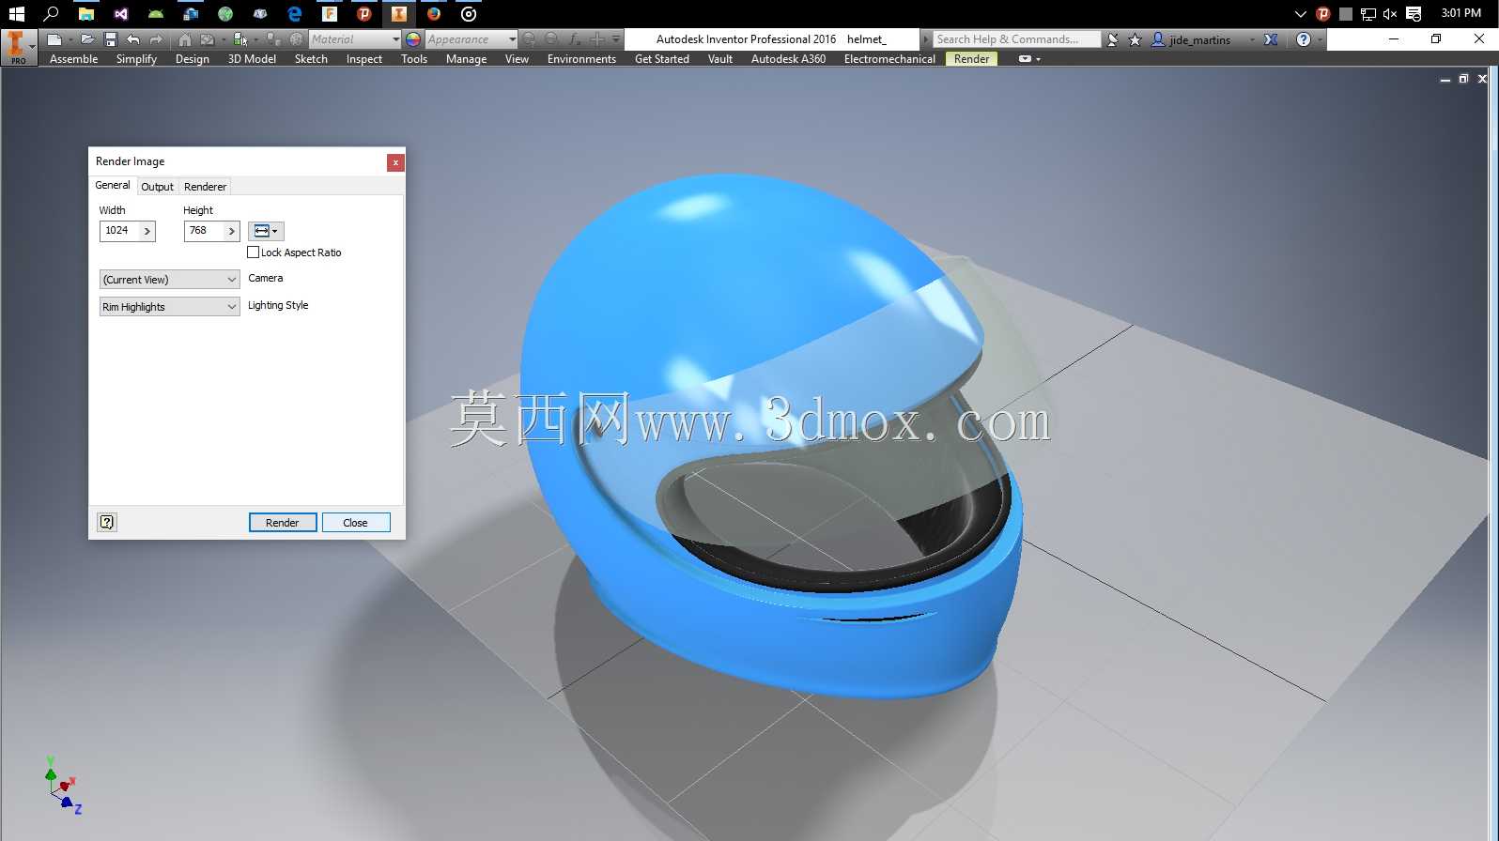Click the plus icon in quick access toolbar
1499x841 pixels.
[x=596, y=39]
